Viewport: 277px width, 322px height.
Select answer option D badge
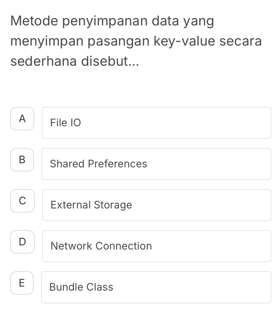click(x=22, y=242)
